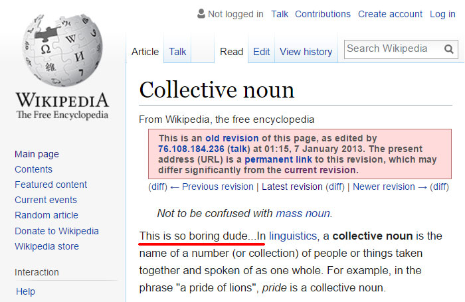Click the diff link after Latest revision
465x302 pixels.
335,187
